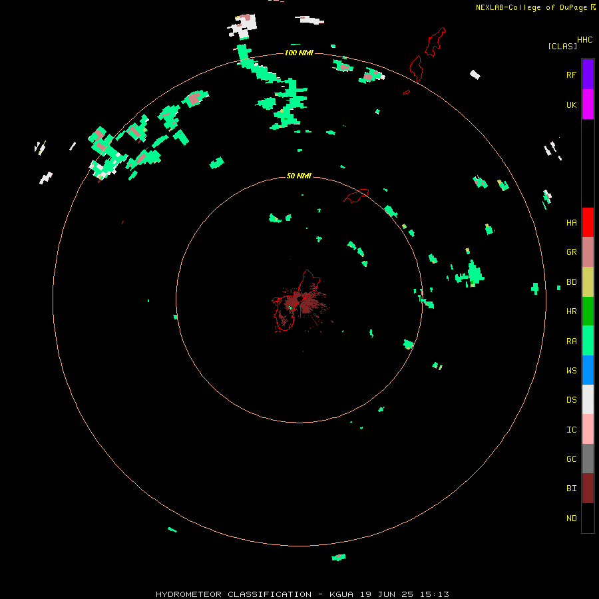Click the GC legend label
Image resolution: width=599 pixels, height=599 pixels.
click(571, 459)
